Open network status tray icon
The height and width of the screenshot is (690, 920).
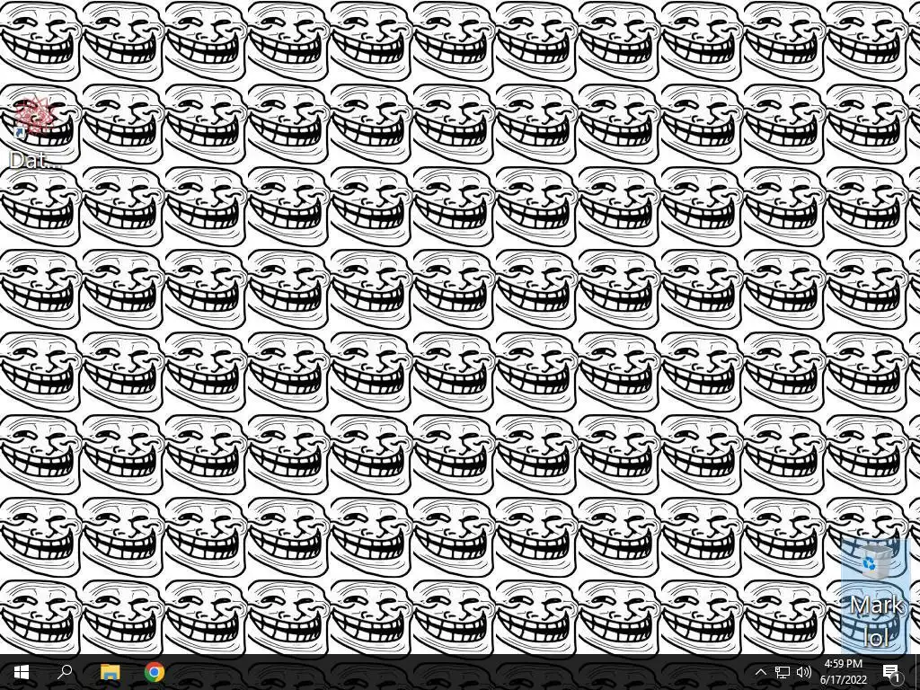click(x=783, y=672)
